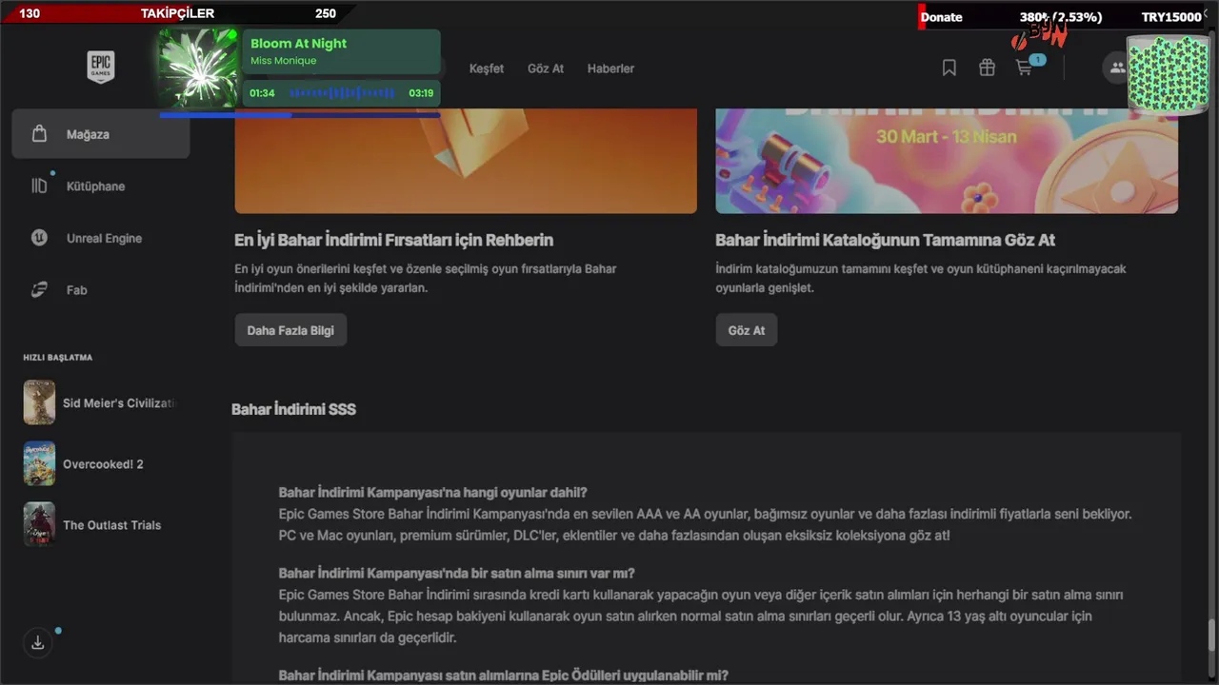Click the TAKİPÇİLER overlay label

point(177,13)
